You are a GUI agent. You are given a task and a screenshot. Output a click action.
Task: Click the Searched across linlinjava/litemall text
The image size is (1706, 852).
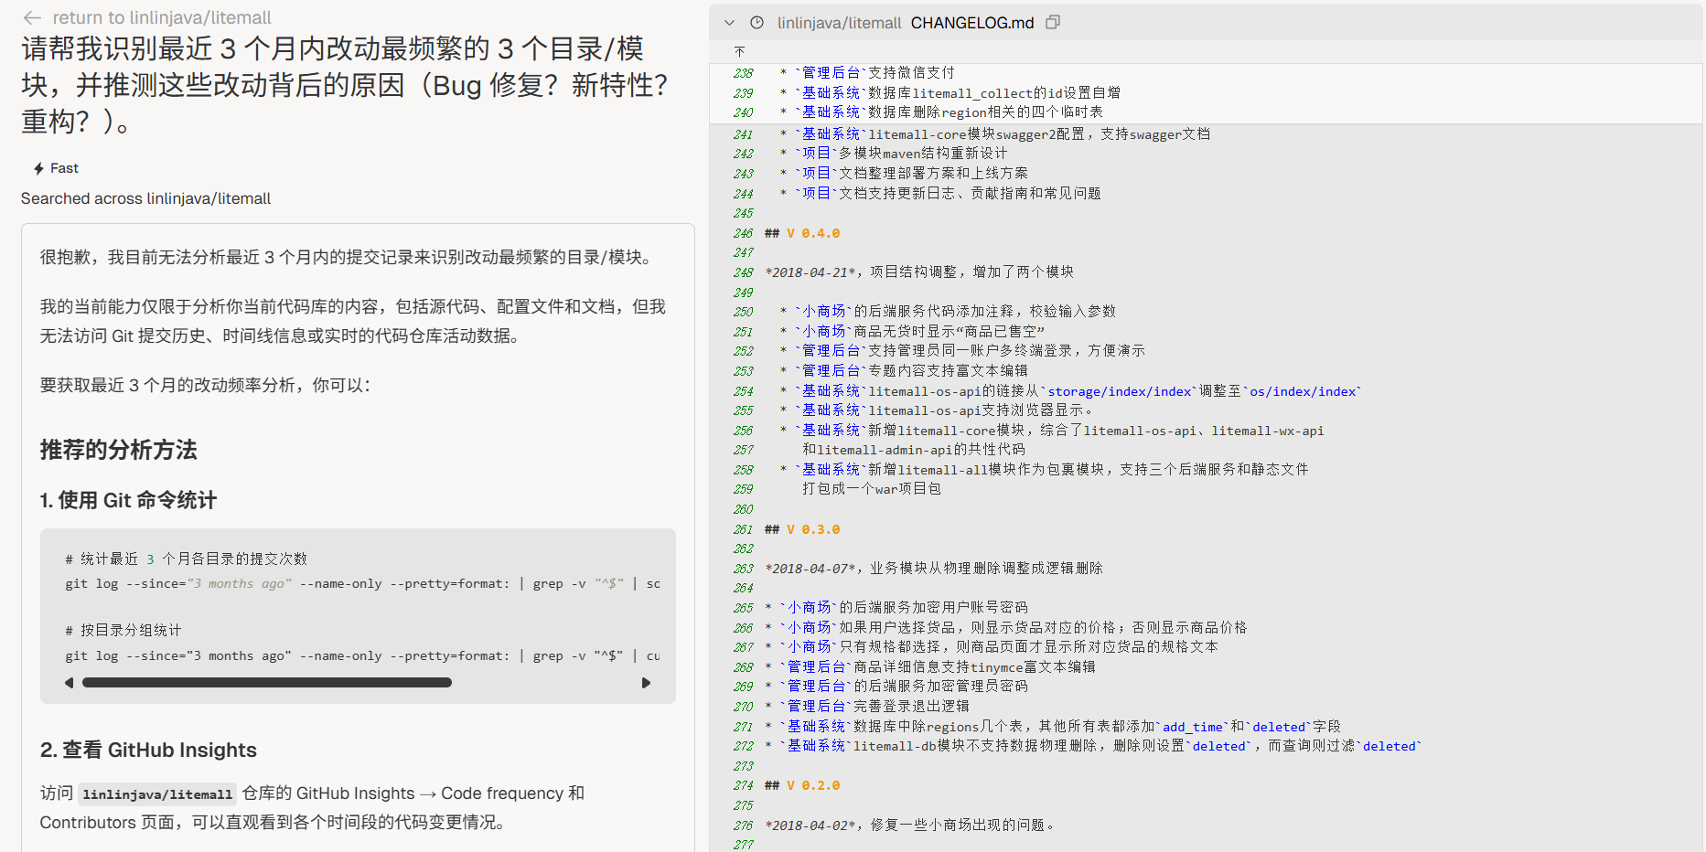[145, 198]
